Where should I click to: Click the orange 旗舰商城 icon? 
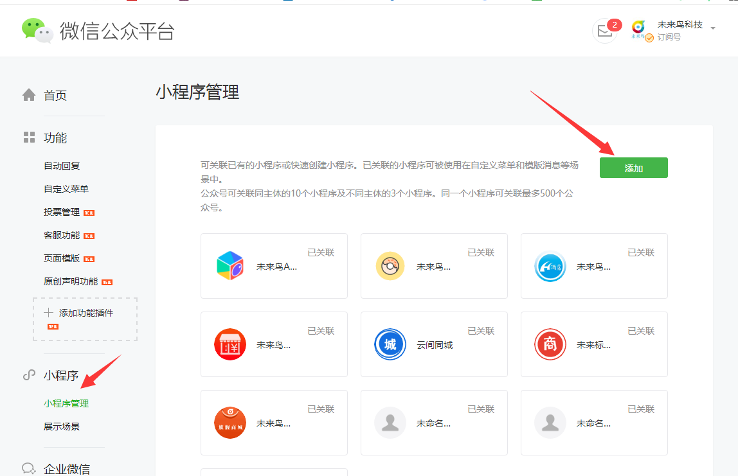[x=230, y=423]
